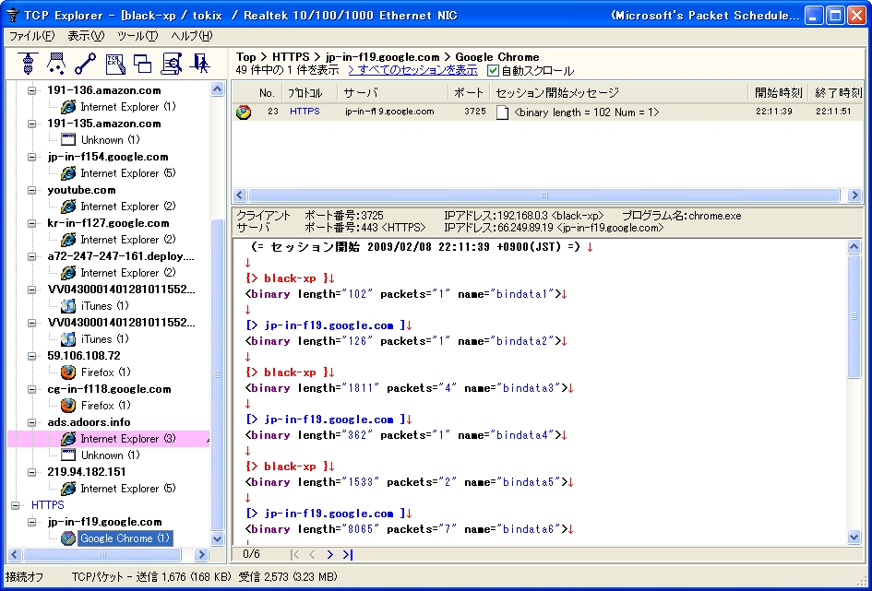Viewport: 872px width, 591px height.
Task: Click the Internet Explorer icon under youtube.com
Action: [x=68, y=207]
